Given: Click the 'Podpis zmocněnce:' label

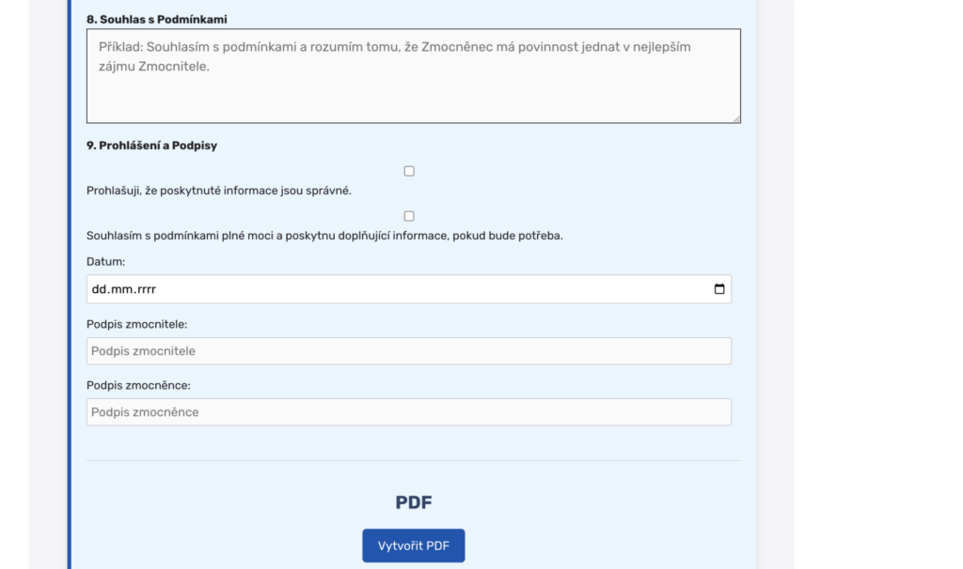Looking at the screenshot, I should pyautogui.click(x=138, y=385).
